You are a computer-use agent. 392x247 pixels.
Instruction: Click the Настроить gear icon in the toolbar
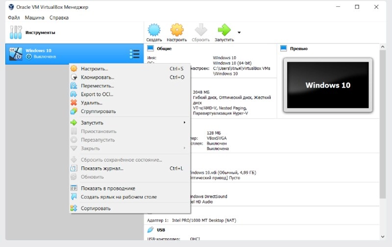pos(177,30)
